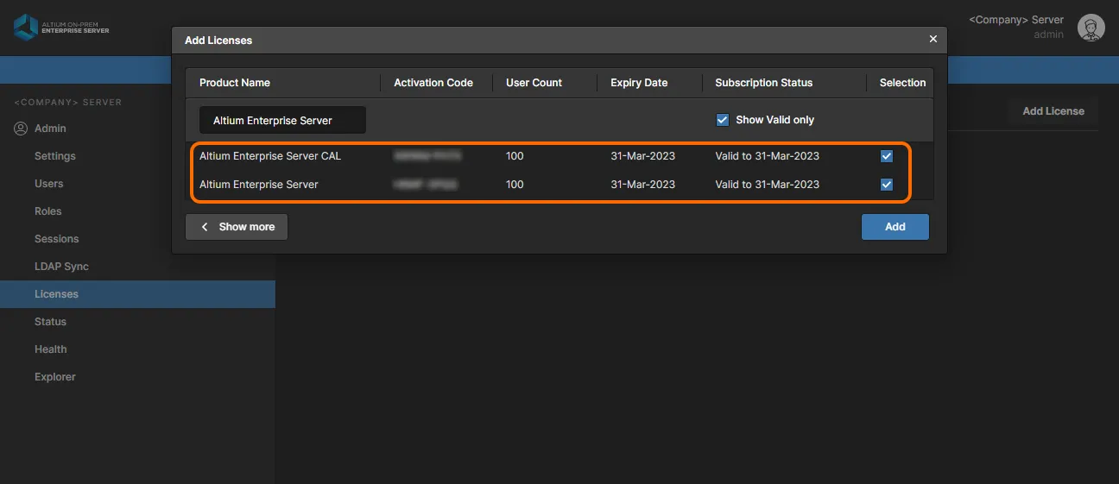This screenshot has height=484, width=1119.
Task: Click expiry date in Enterprise Server row
Action: [x=642, y=185]
